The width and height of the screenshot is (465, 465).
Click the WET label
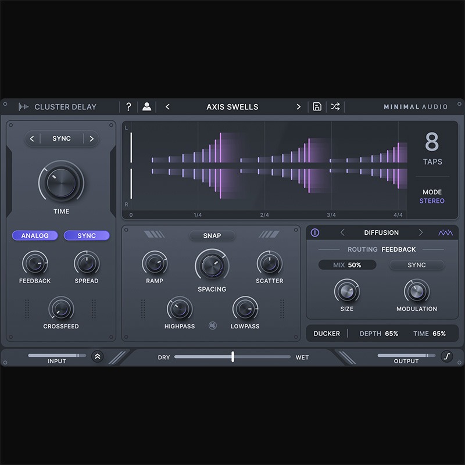(302, 357)
